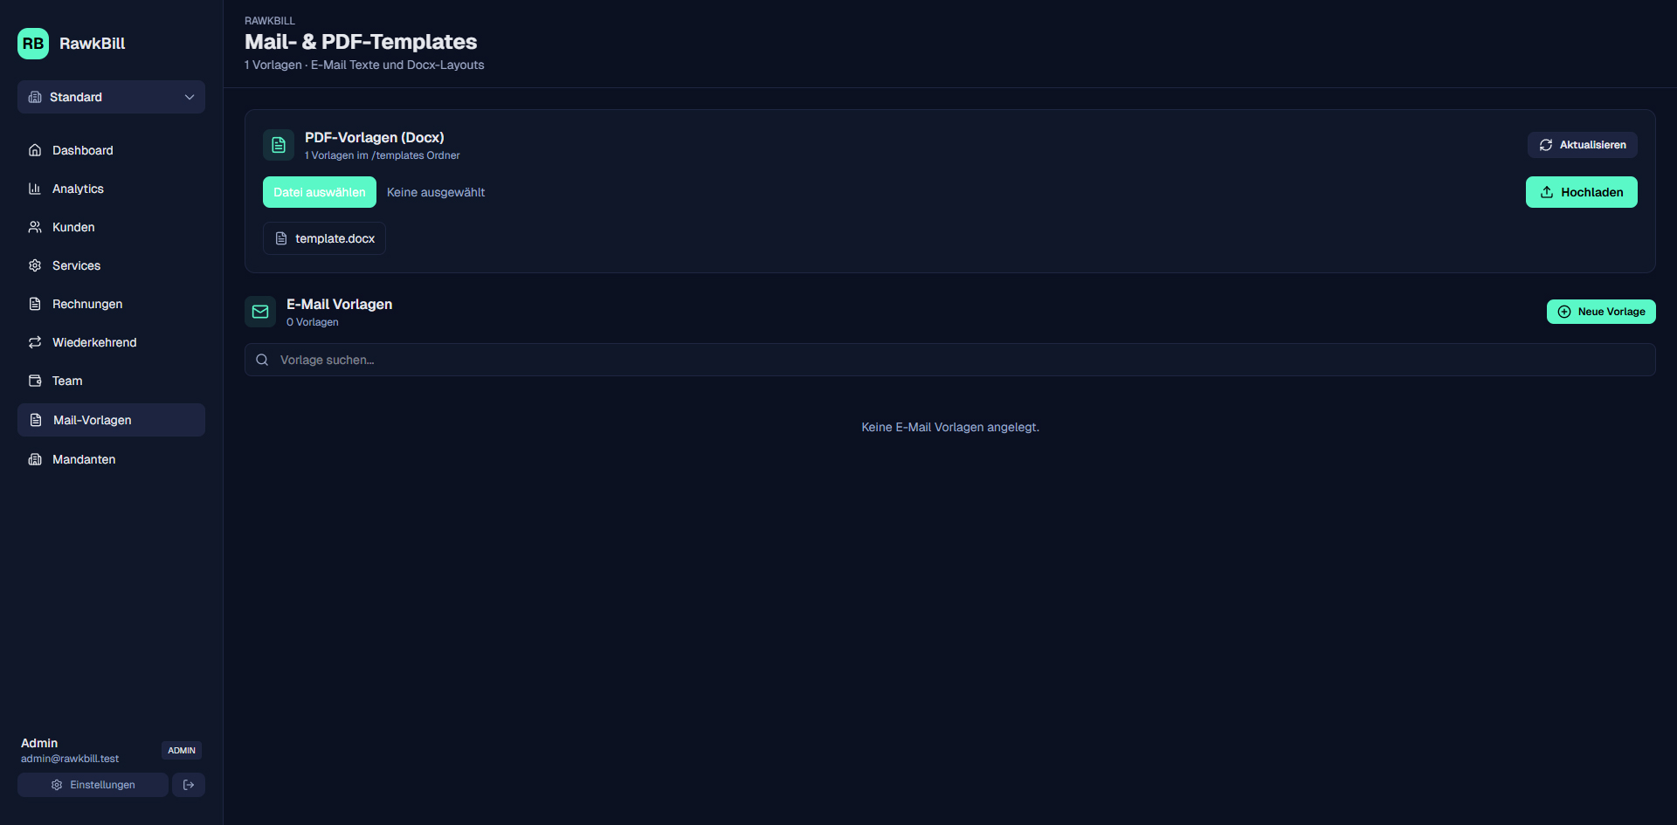
Task: Focus the Vorlage suchen search field
Action: 961,360
